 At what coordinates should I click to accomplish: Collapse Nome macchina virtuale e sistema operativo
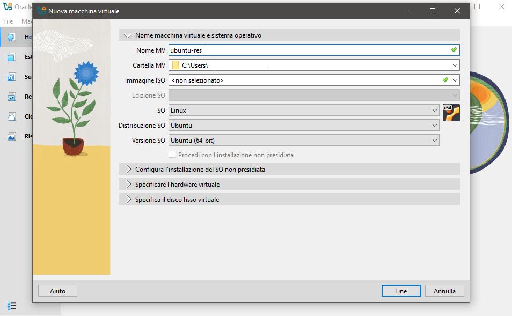(x=128, y=35)
